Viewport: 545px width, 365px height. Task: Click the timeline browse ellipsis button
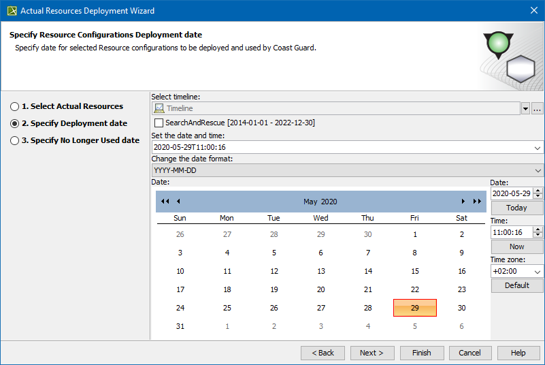(538, 108)
